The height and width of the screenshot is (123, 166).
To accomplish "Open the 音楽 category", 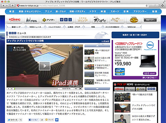I will coord(126,11).
